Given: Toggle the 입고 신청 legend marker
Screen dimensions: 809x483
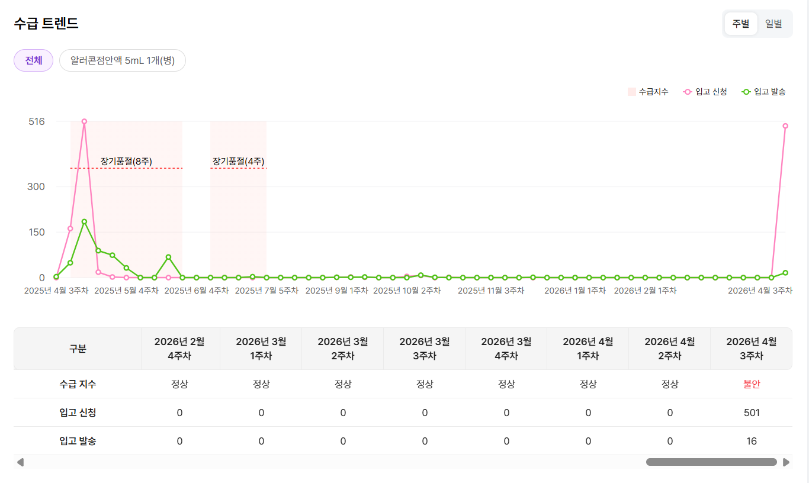Looking at the screenshot, I should [x=688, y=92].
